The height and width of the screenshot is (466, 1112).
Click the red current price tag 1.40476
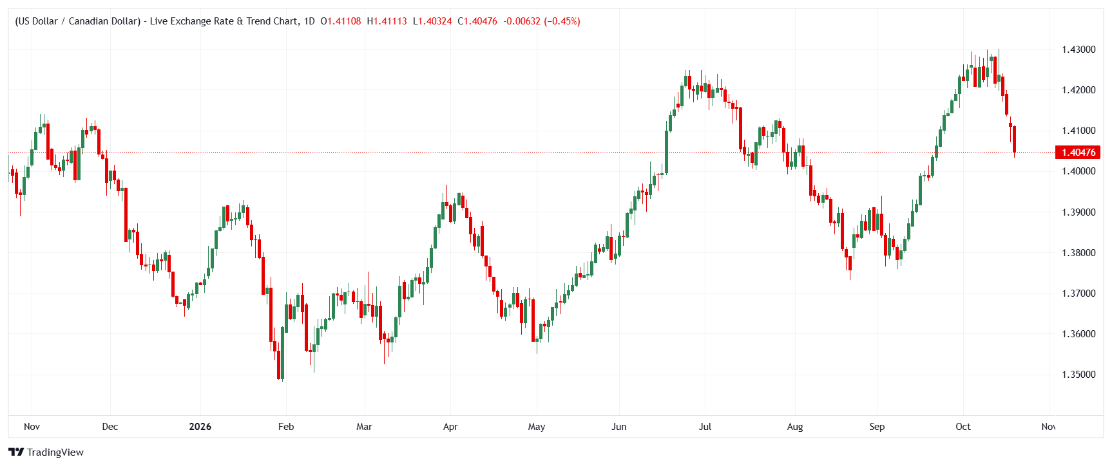coord(1078,153)
